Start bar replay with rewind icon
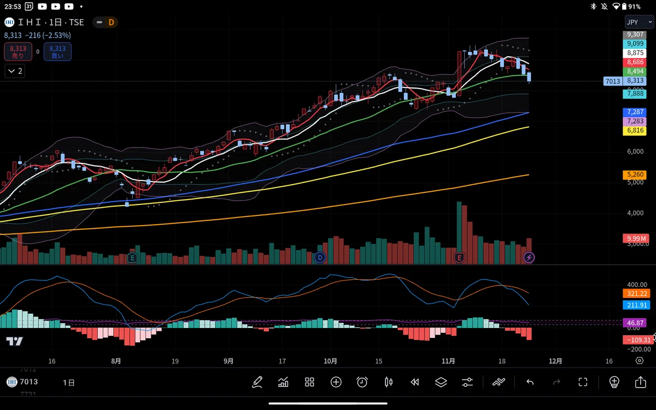The width and height of the screenshot is (656, 410). click(415, 382)
